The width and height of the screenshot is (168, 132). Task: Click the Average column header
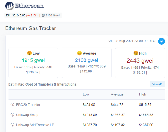click(117, 94)
